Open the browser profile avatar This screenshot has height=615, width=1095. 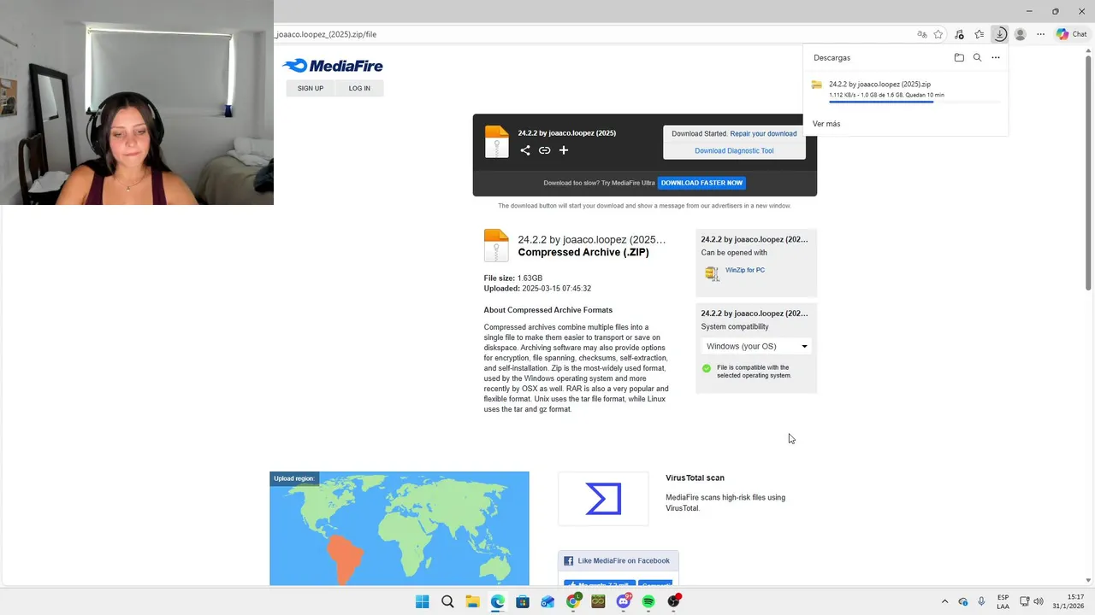[1020, 34]
